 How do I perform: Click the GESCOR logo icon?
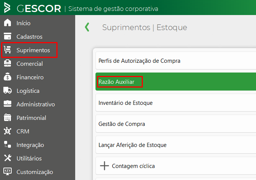point(7,8)
